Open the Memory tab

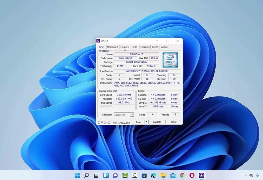coord(125,47)
